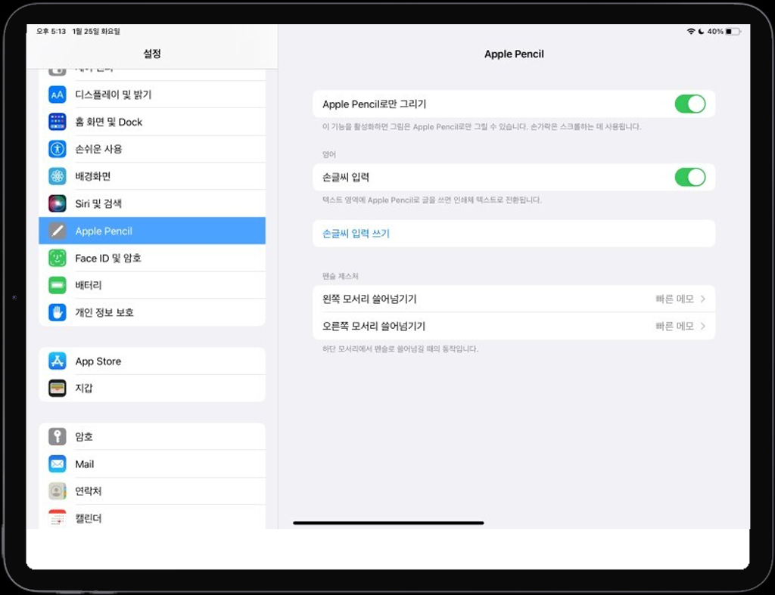Select Apple Pencil in sidebar
The height and width of the screenshot is (595, 775).
[152, 231]
